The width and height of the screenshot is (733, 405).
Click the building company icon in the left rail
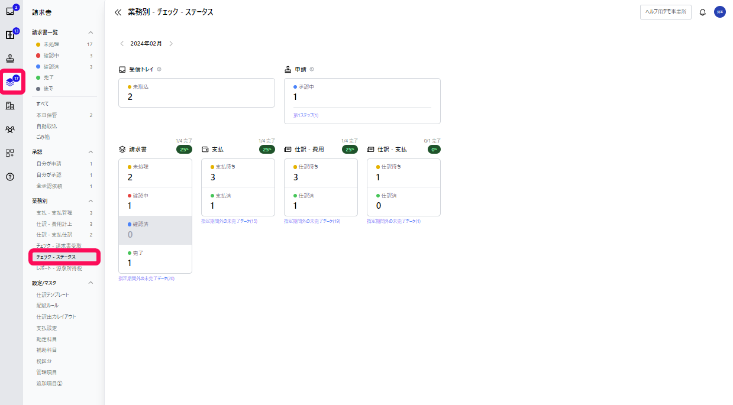point(10,106)
